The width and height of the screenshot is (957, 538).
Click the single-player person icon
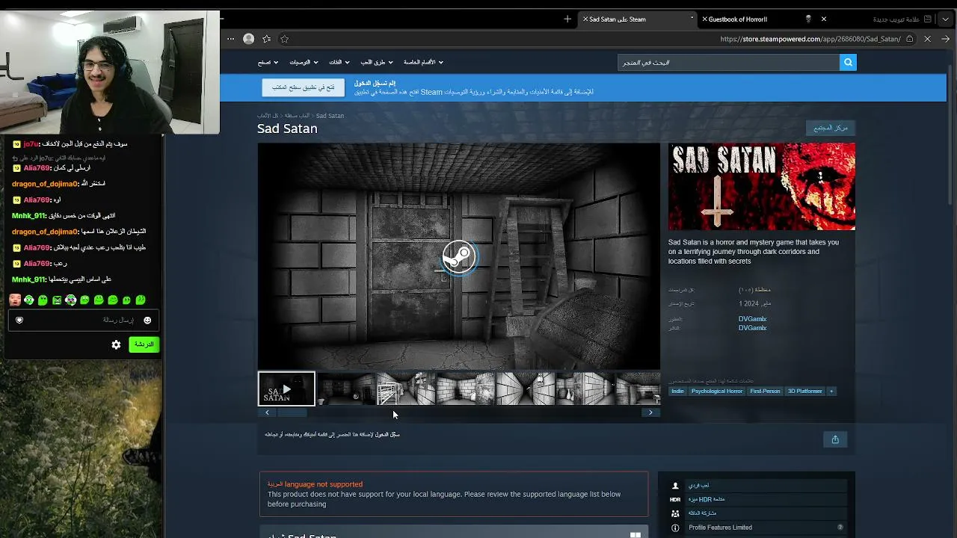pyautogui.click(x=675, y=486)
